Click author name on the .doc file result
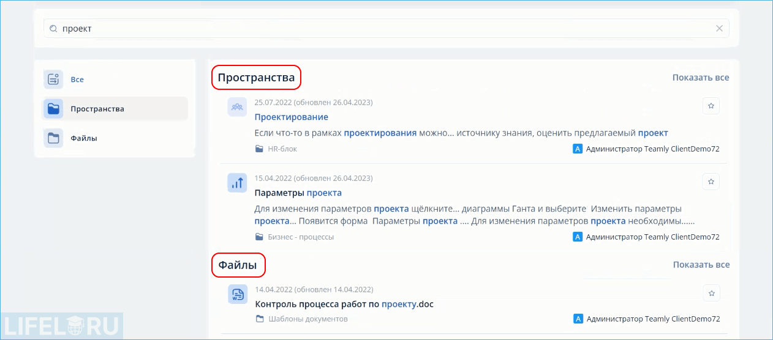 click(x=653, y=319)
